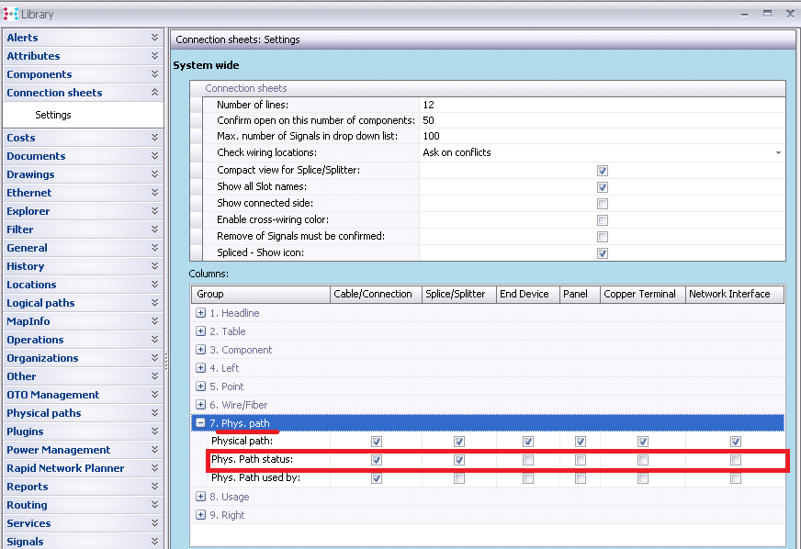Expand the Costs section chevron
The height and width of the screenshot is (549, 801).
click(x=154, y=138)
